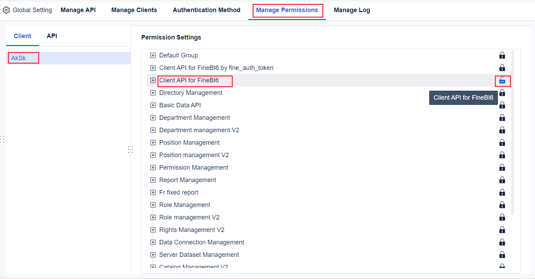Viewport: 535px width, 279px height.
Task: Toggle the lock for Permission Management
Action: coord(502,168)
